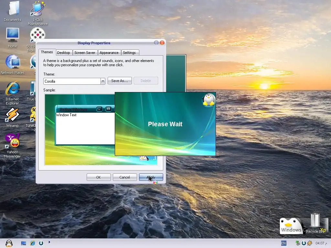
Task: Open the Network Places desktop icon
Action: click(x=13, y=65)
